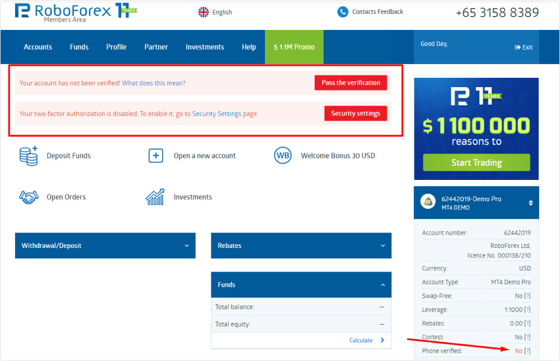
Task: Click the red No phone verified value
Action: (x=519, y=351)
